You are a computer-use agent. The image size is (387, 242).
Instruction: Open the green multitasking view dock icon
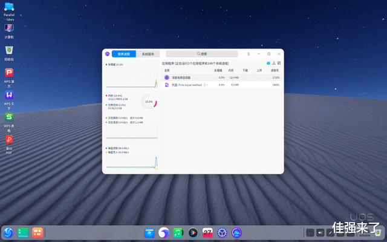coord(23,232)
